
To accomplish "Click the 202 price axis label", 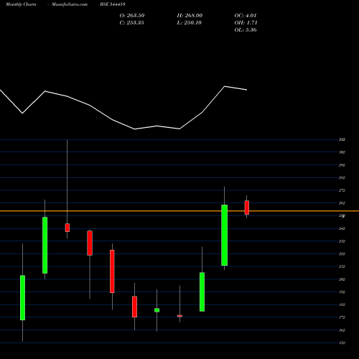I will pos(342,279).
